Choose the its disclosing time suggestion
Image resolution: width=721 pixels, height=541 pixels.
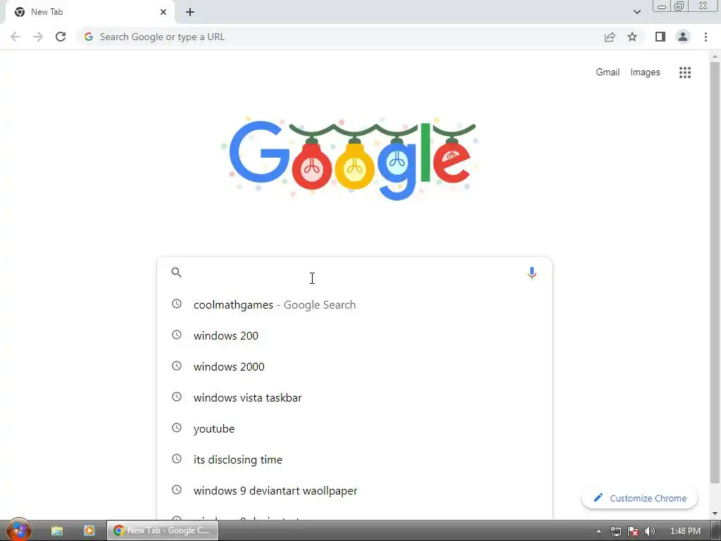[x=354, y=459]
